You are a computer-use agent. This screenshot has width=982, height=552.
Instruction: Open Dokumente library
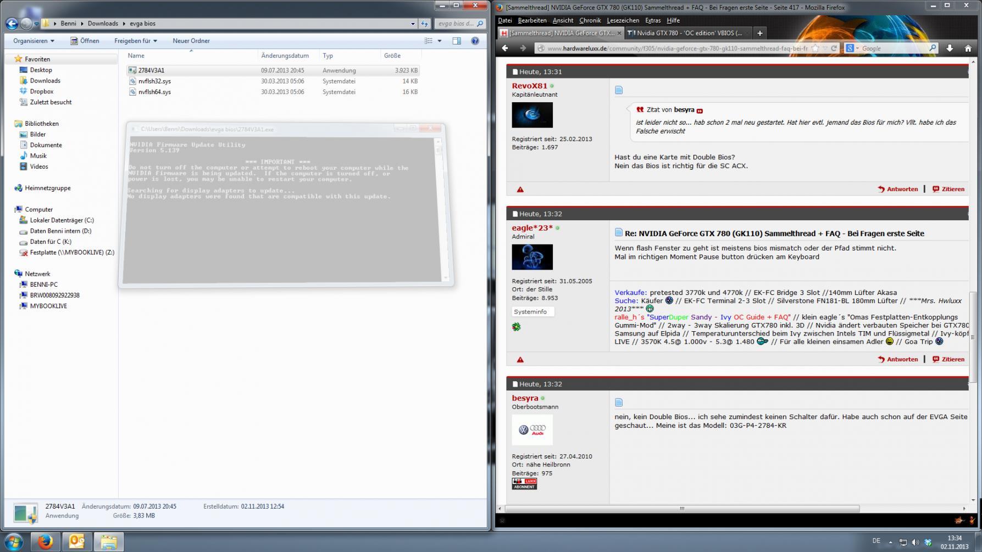click(x=46, y=145)
